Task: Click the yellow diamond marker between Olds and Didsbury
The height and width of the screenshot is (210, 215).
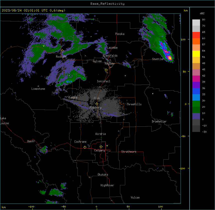Action: 97,104
